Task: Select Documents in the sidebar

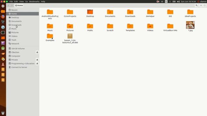Action: [23, 21]
